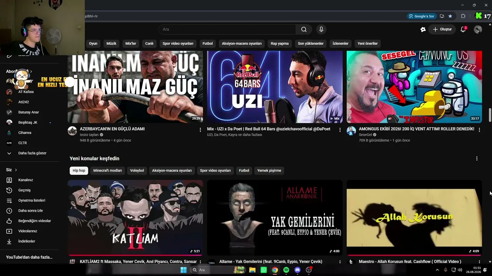492x276 pixels.
Task: Select the Futbol chip in the top filter bar
Action: point(208,44)
